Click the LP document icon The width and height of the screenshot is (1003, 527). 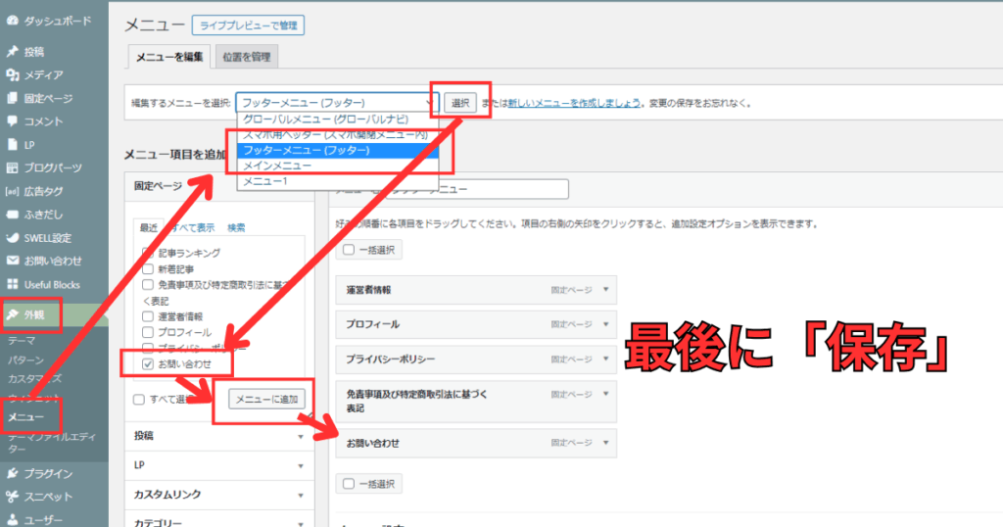click(12, 145)
